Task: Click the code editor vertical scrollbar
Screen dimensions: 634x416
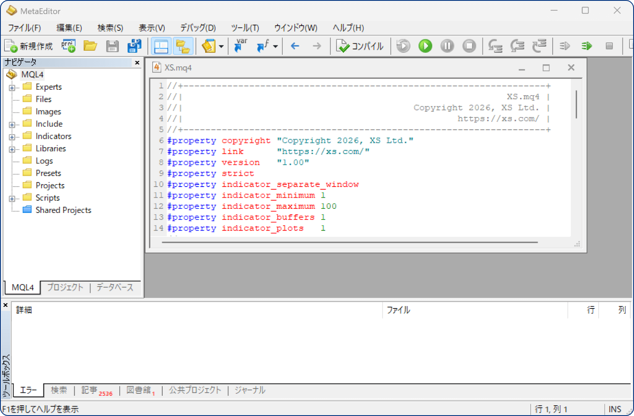Action: tap(576, 105)
